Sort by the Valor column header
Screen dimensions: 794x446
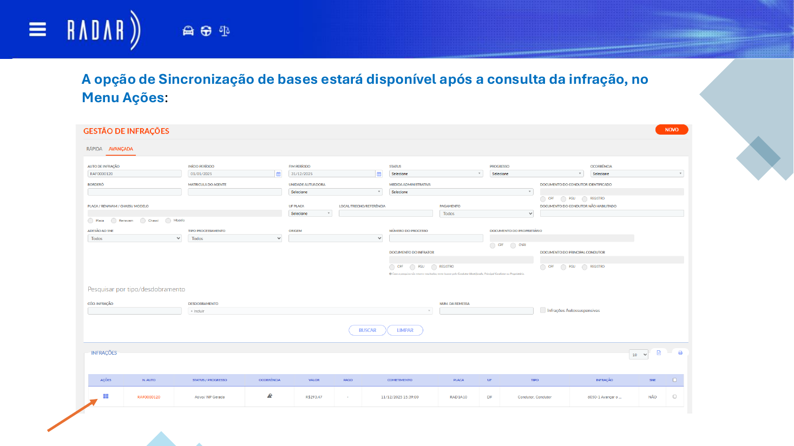(314, 380)
